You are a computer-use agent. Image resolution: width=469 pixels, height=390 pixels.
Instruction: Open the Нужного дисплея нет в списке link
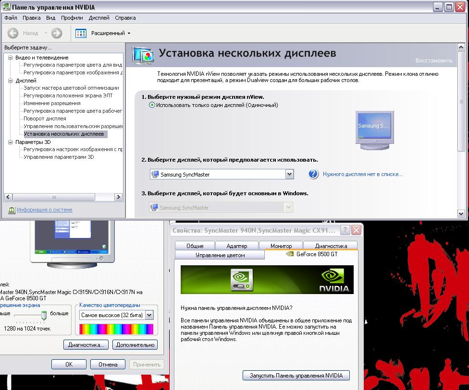click(x=362, y=175)
